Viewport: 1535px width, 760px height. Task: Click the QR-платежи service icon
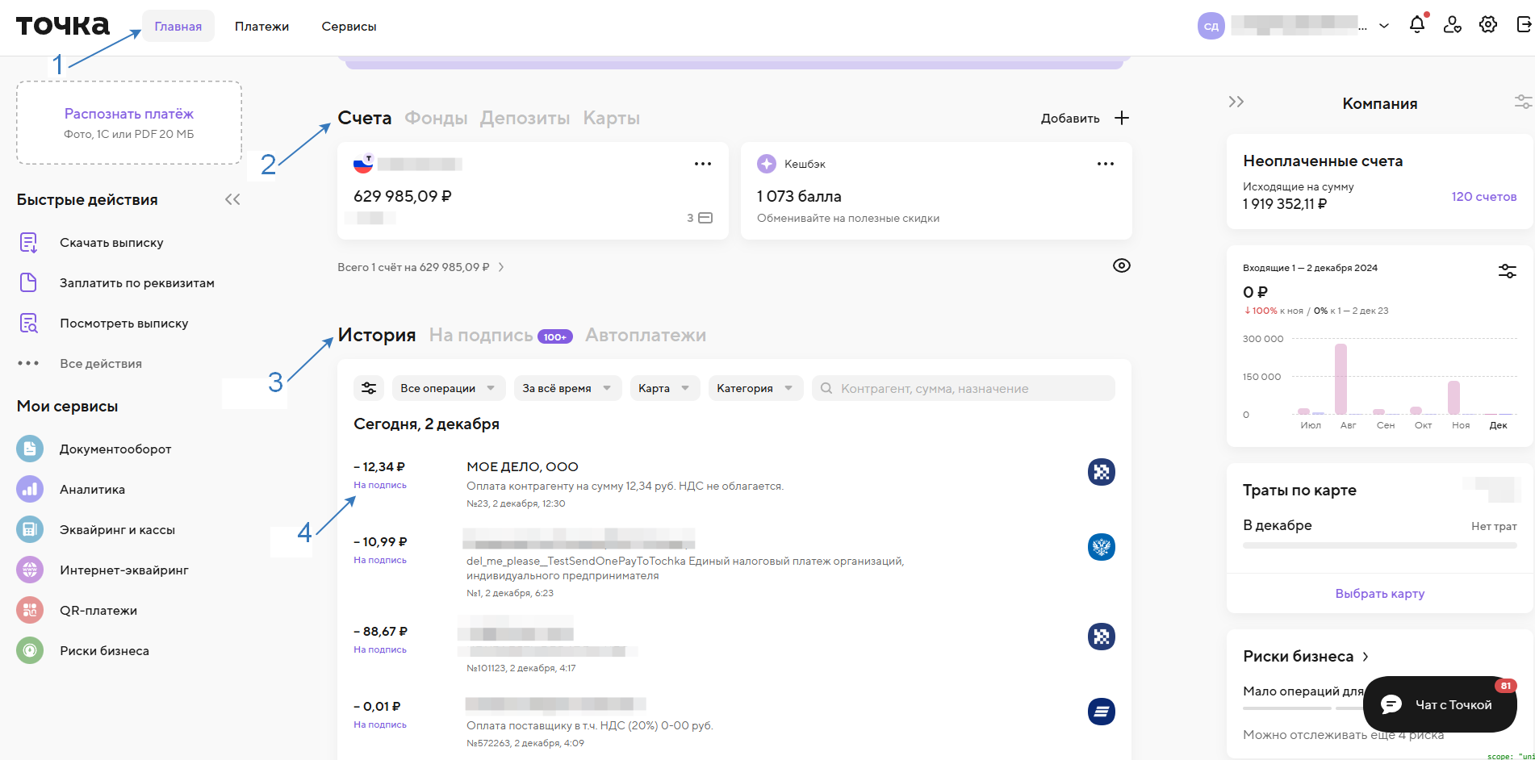(x=30, y=610)
